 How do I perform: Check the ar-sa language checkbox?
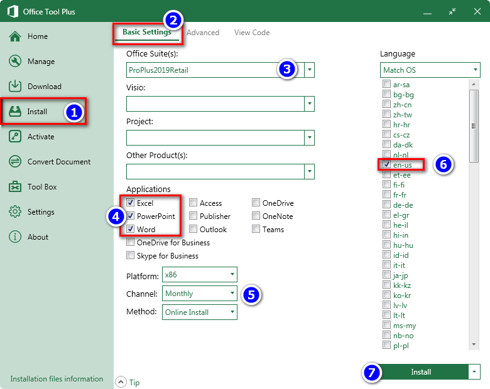(386, 83)
